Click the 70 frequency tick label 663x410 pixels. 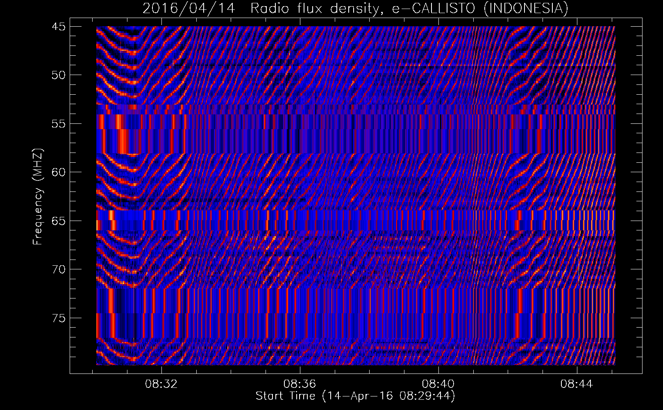tap(58, 269)
